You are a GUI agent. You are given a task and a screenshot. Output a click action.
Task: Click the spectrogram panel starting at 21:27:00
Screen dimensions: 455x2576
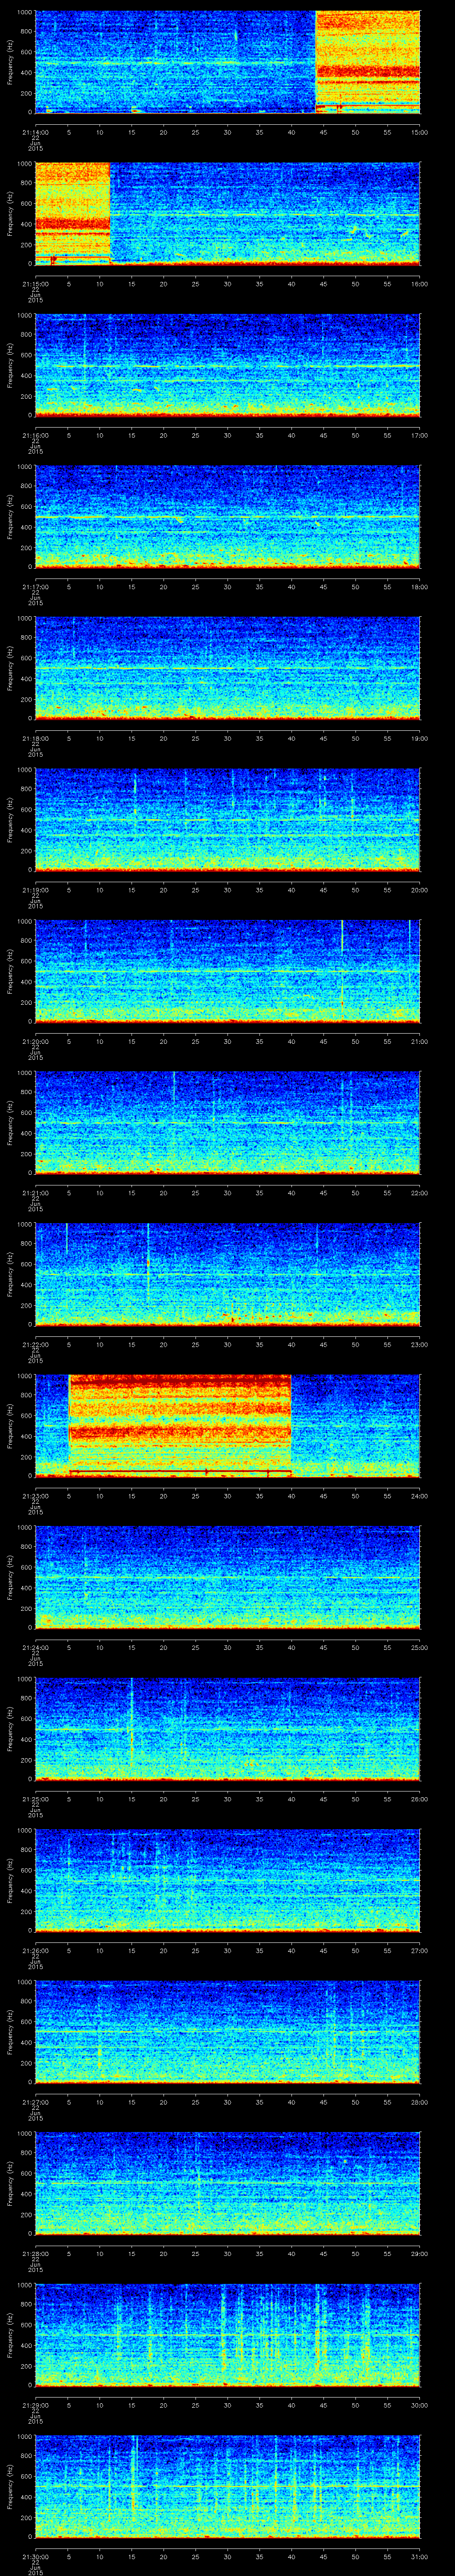point(228,2032)
